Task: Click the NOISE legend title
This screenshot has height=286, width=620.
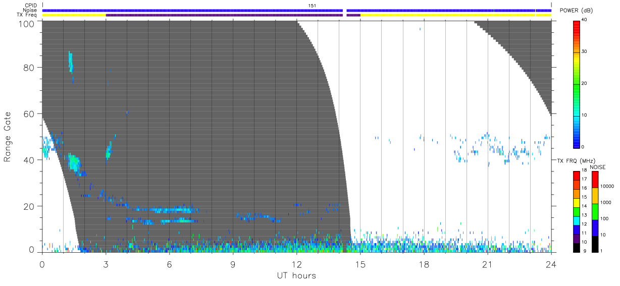Action: click(x=598, y=167)
